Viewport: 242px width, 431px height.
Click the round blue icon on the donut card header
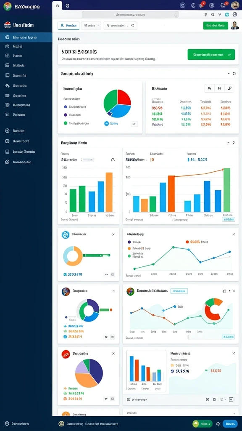coord(66,235)
